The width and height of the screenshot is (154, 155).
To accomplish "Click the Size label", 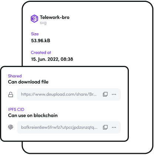I will [35, 34].
